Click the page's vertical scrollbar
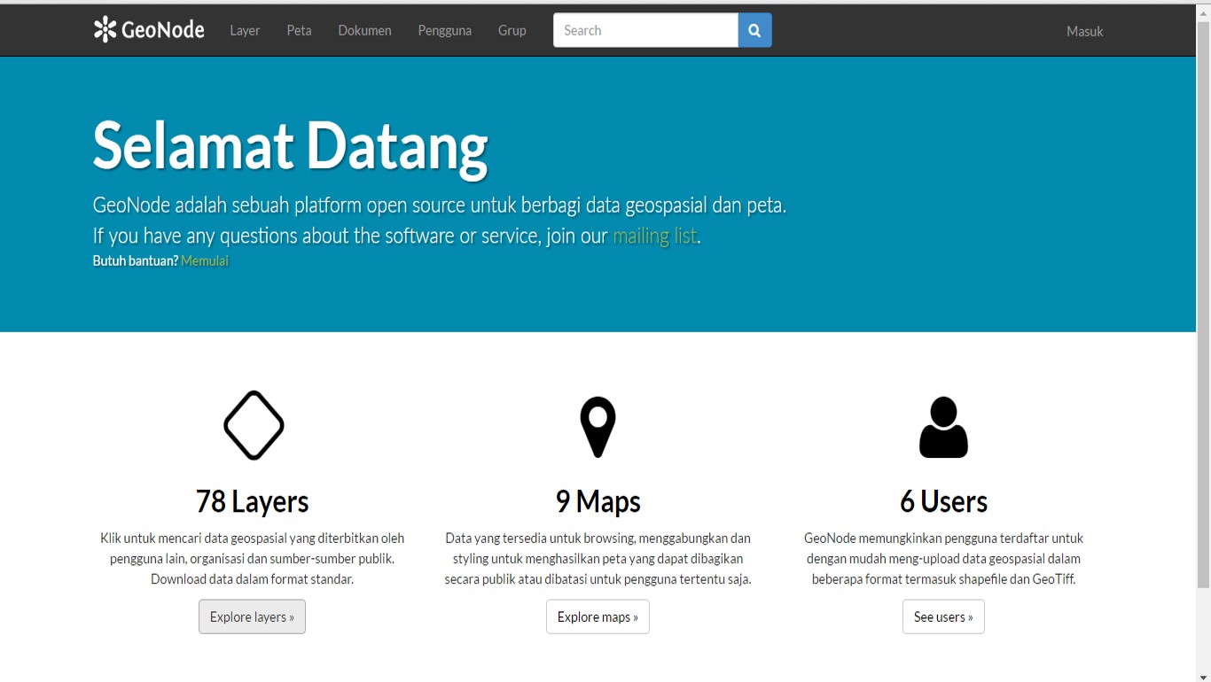 (x=1203, y=301)
